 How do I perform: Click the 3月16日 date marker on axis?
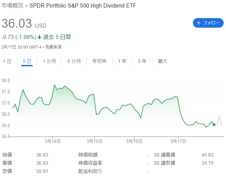pyautogui.click(x=134, y=141)
